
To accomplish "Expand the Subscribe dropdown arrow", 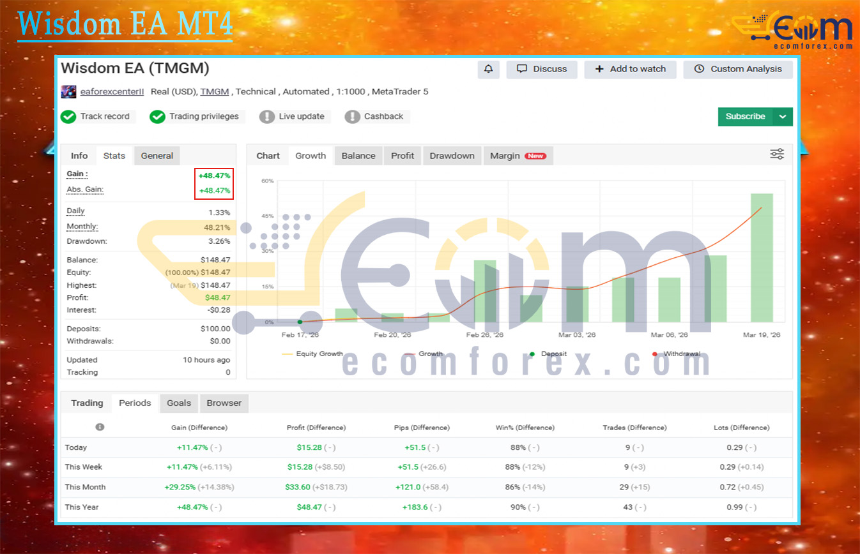I will click(x=783, y=117).
